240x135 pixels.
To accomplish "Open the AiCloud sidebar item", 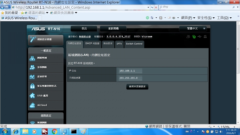I will pos(46,105).
